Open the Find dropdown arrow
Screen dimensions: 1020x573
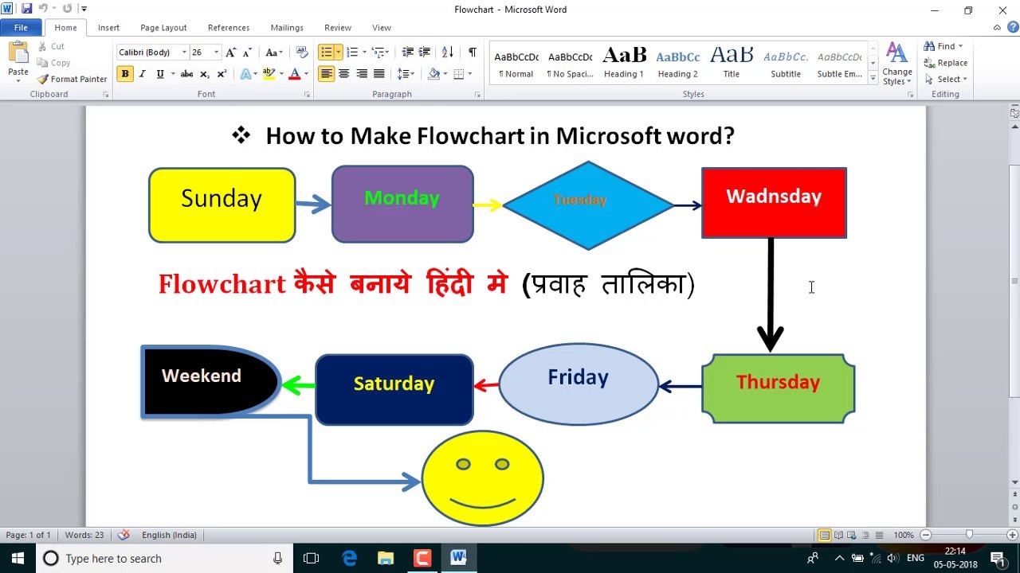pyautogui.click(x=960, y=46)
